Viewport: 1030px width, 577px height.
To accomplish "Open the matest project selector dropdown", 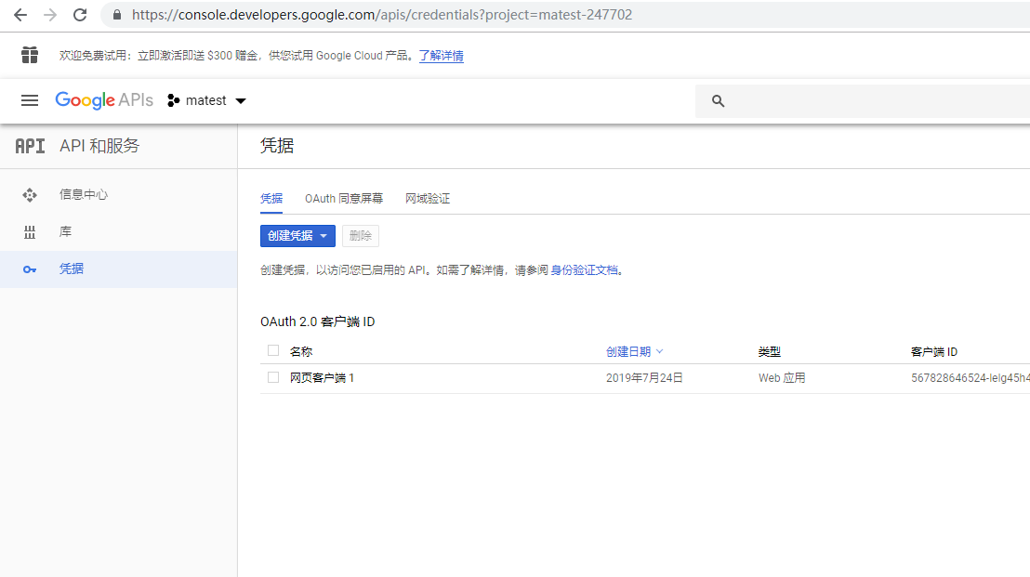I will (207, 100).
